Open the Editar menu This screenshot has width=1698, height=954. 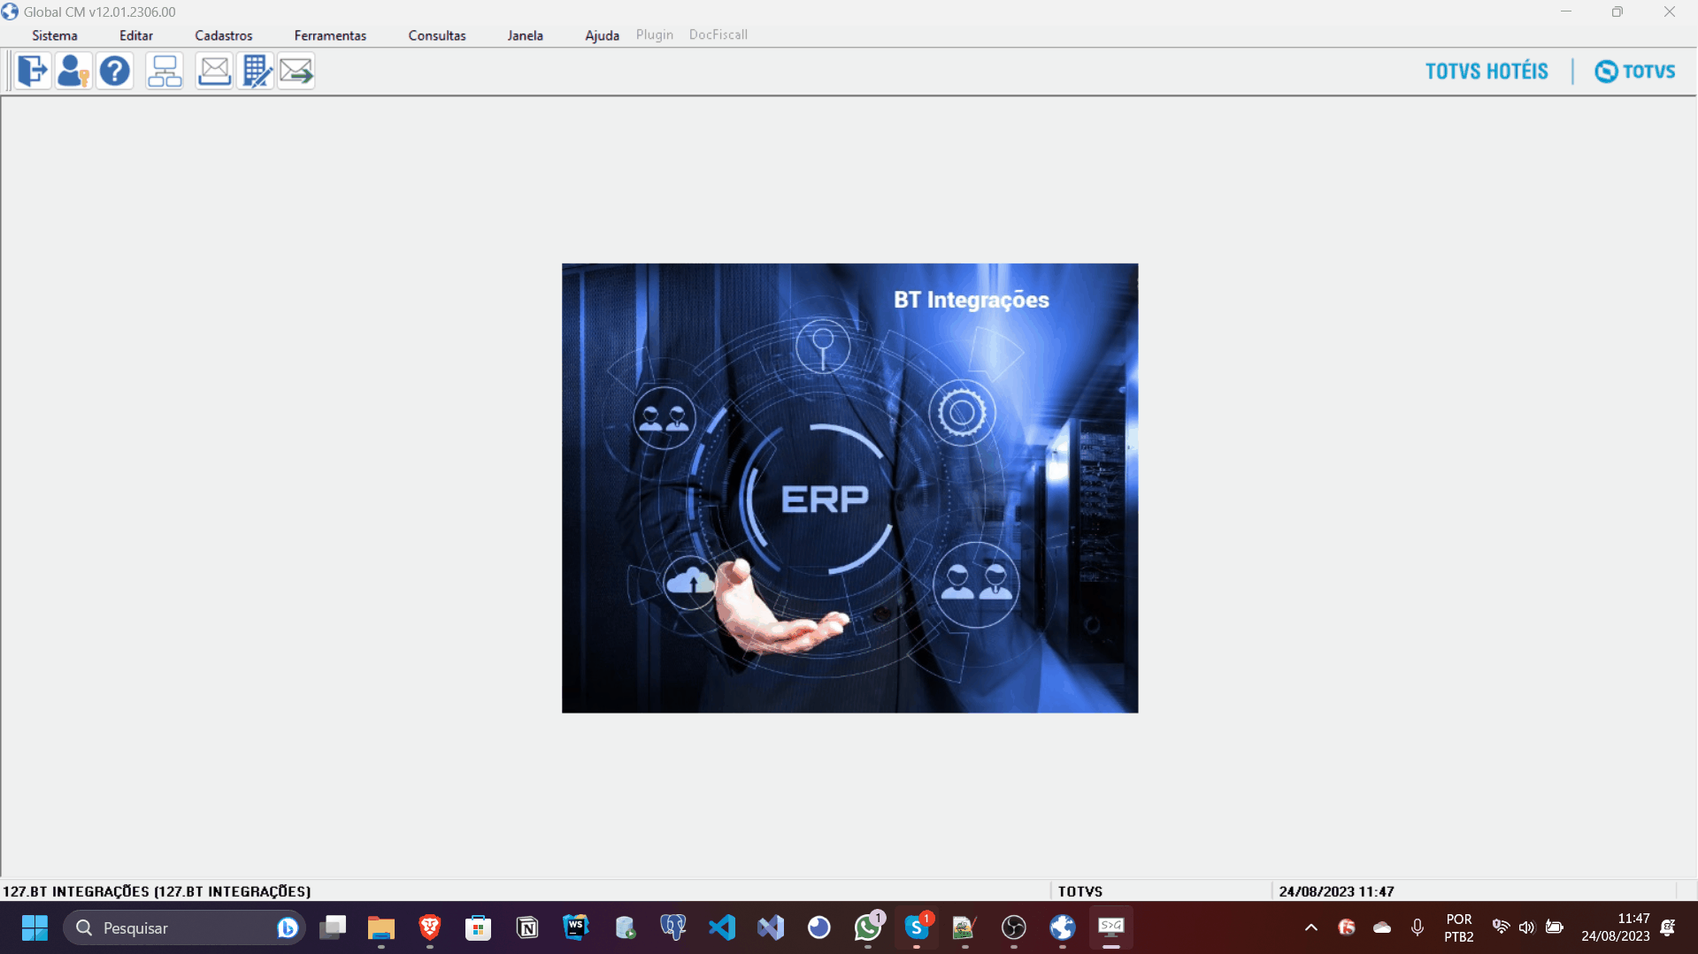pos(136,35)
